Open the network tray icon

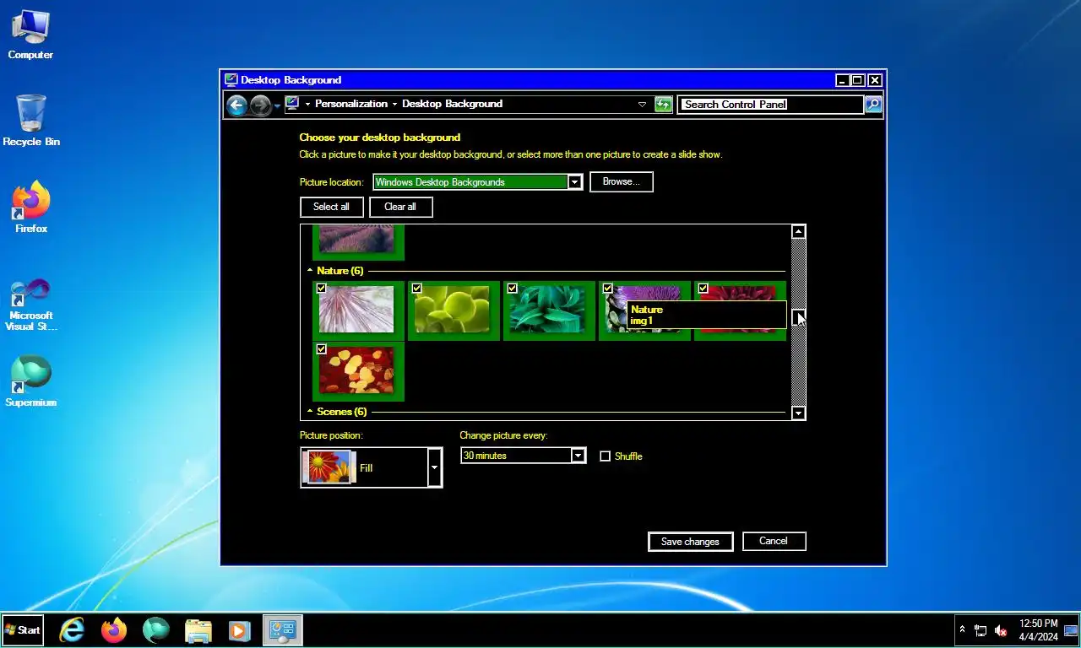click(981, 630)
